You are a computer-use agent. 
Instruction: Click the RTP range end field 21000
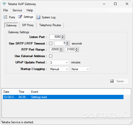coord(70,50)
